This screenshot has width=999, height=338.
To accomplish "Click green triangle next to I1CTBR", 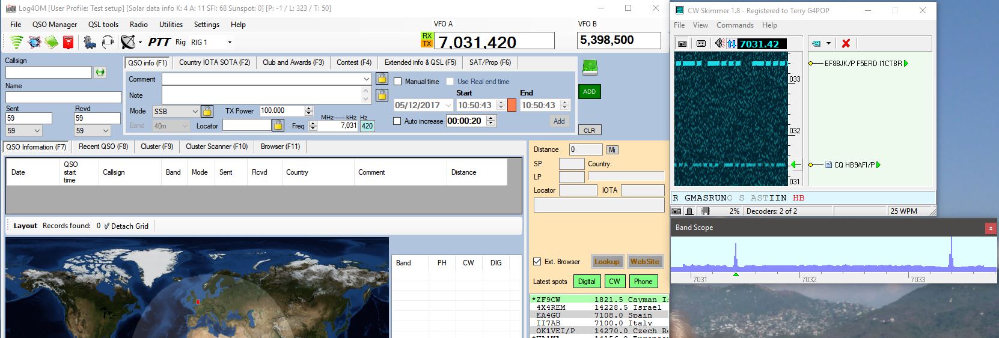I will coord(906,63).
